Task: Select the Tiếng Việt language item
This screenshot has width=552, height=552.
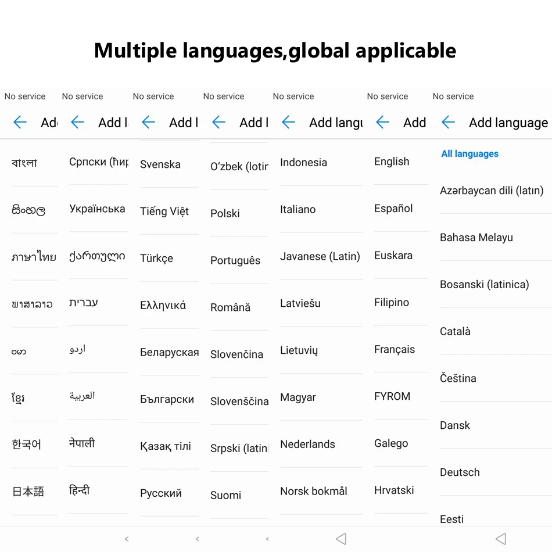Action: click(x=164, y=212)
